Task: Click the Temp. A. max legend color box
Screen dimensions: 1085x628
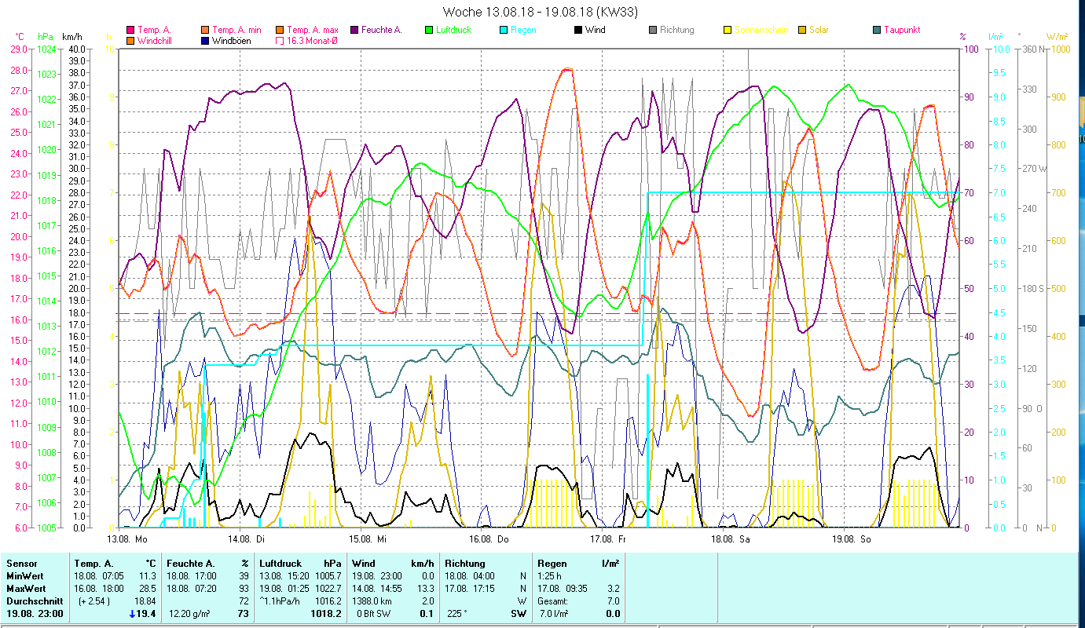Action: (x=279, y=30)
